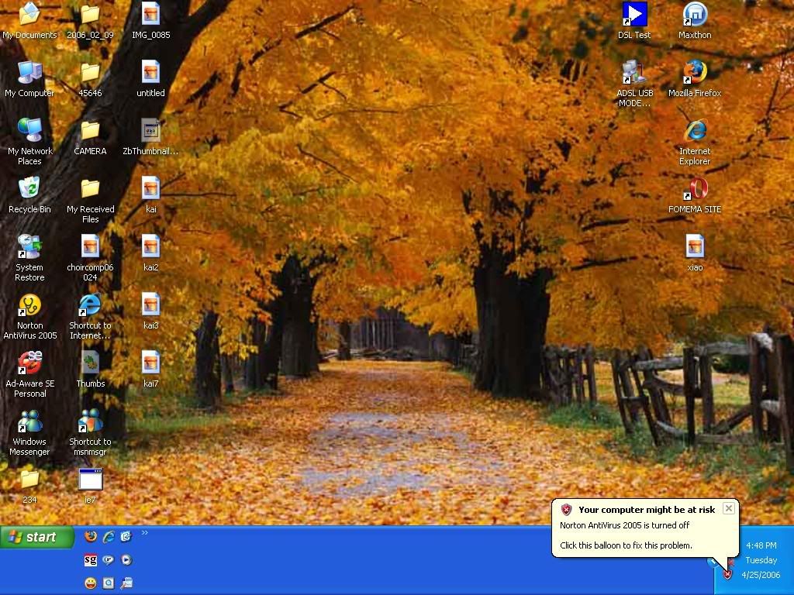The height and width of the screenshot is (595, 794).
Task: Select the System Restore desktop icon
Action: click(x=29, y=248)
